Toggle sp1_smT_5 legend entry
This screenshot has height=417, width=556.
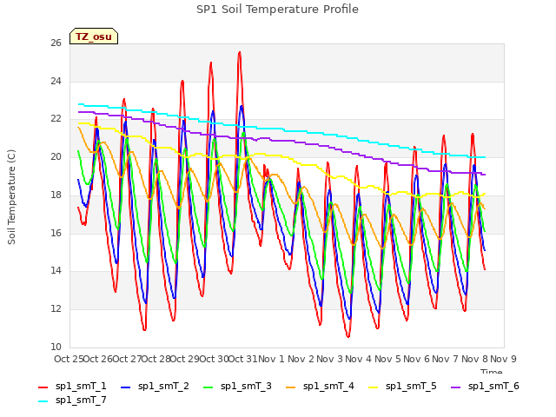(402, 386)
